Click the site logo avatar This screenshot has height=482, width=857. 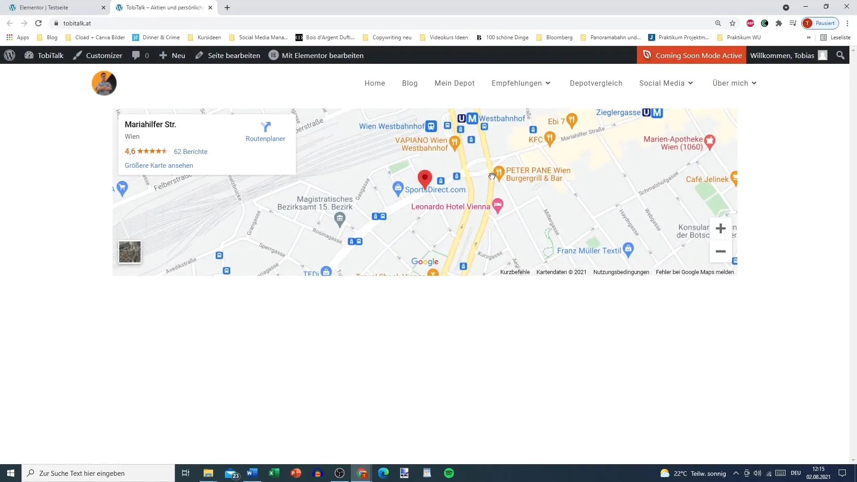pos(104,83)
